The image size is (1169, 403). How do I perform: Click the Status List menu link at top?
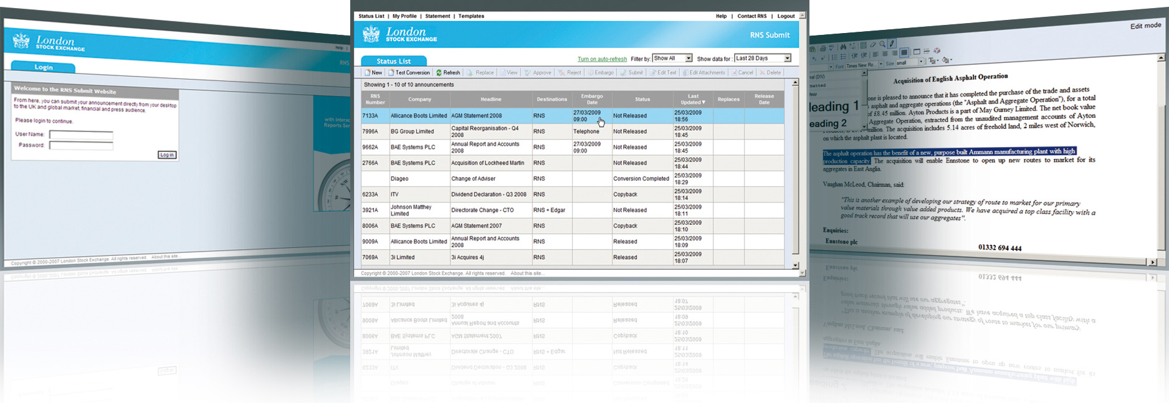tap(371, 16)
